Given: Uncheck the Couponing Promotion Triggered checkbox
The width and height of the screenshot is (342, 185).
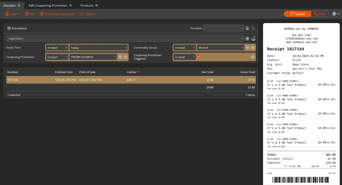Looking at the screenshot, I should pos(198,57).
